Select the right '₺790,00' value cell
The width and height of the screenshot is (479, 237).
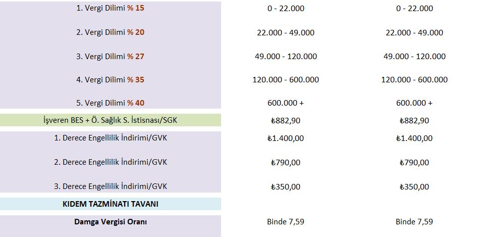coord(414,162)
